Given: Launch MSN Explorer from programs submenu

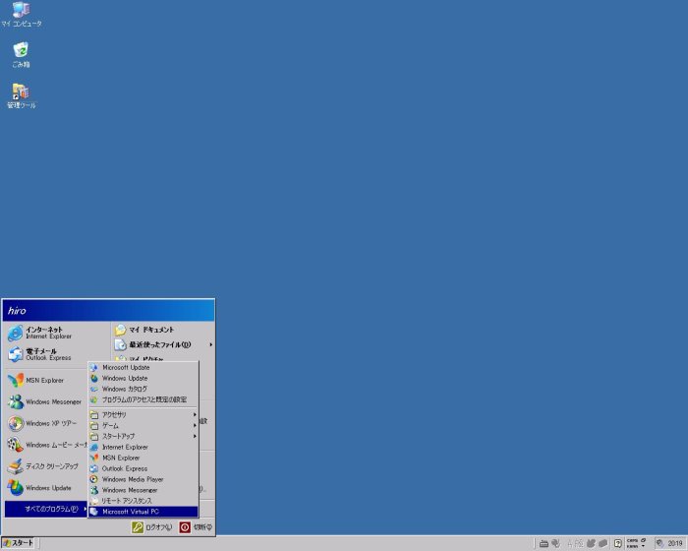Looking at the screenshot, I should pyautogui.click(x=143, y=458).
